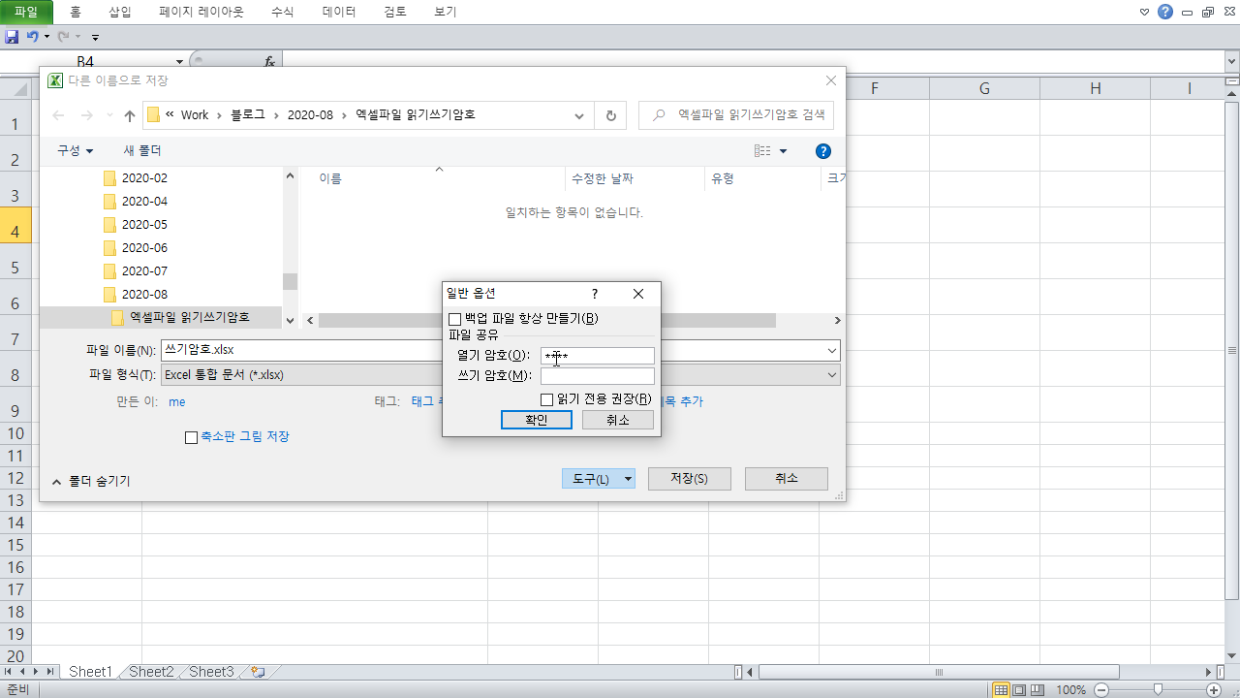
Task: Click the view options icon
Action: (762, 151)
